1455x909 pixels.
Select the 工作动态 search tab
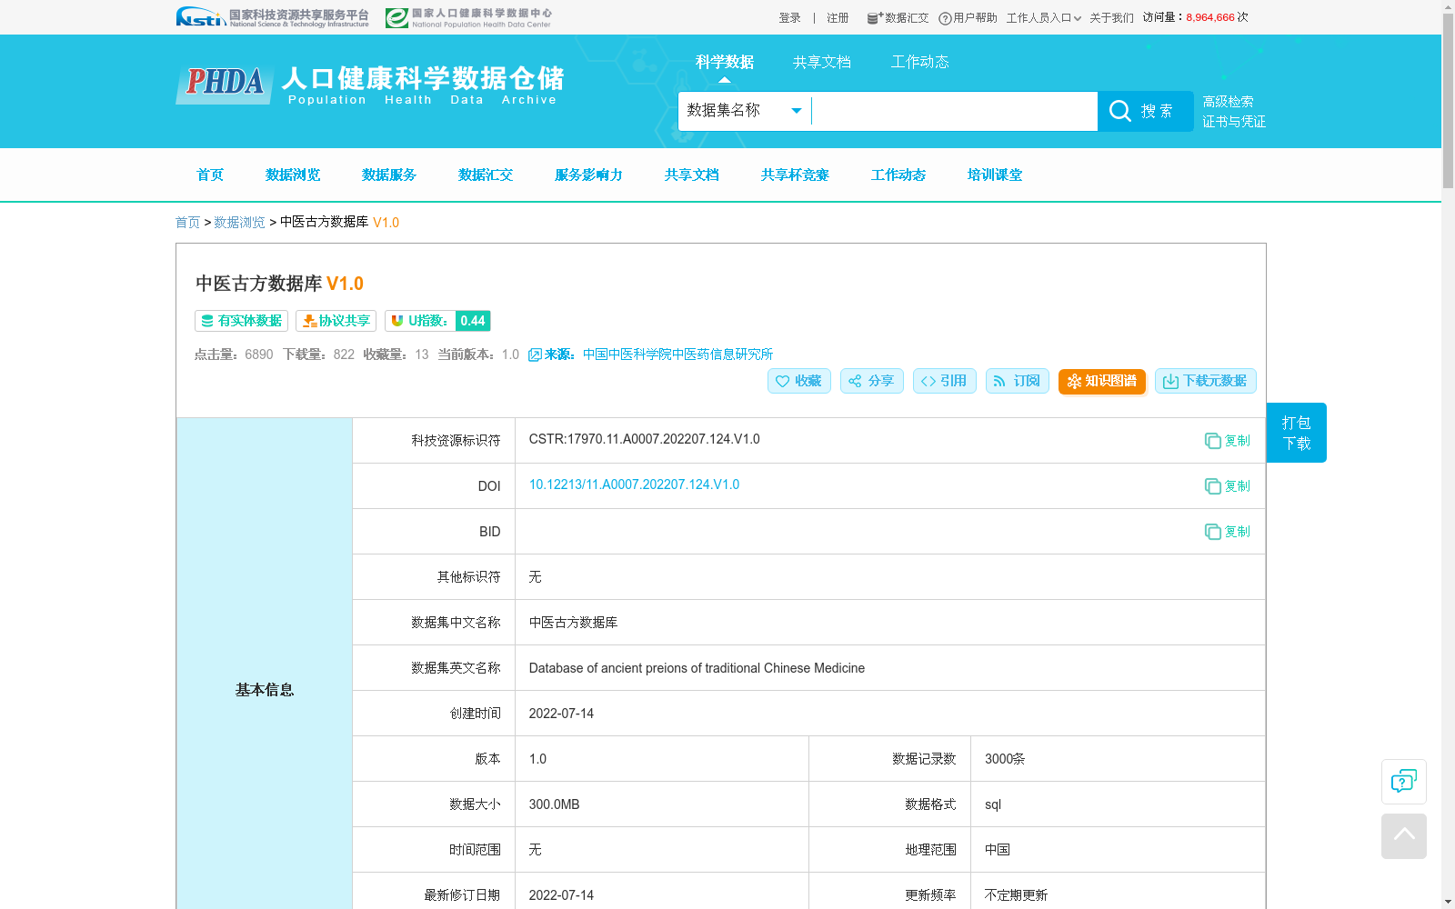919,62
